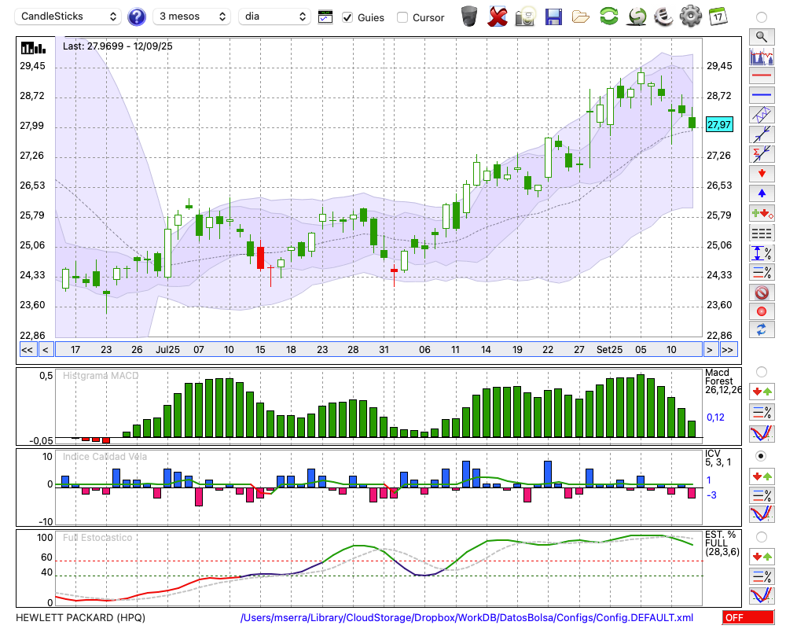Click the green plus red arrow icon
Viewport: 786px width, 629px height.
click(762, 213)
